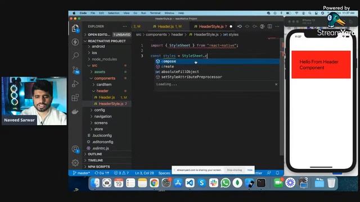Open the Terminal menu
Image resolution: width=360 pixels, height=202 pixels.
(155, 13)
